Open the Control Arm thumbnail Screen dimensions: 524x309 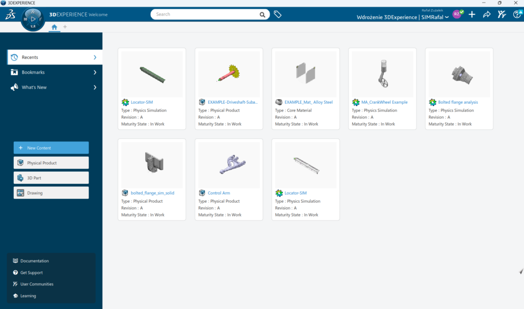pos(229,164)
